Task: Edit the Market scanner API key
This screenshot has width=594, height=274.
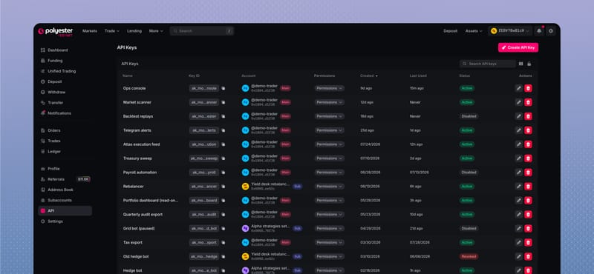Action: pos(518,102)
